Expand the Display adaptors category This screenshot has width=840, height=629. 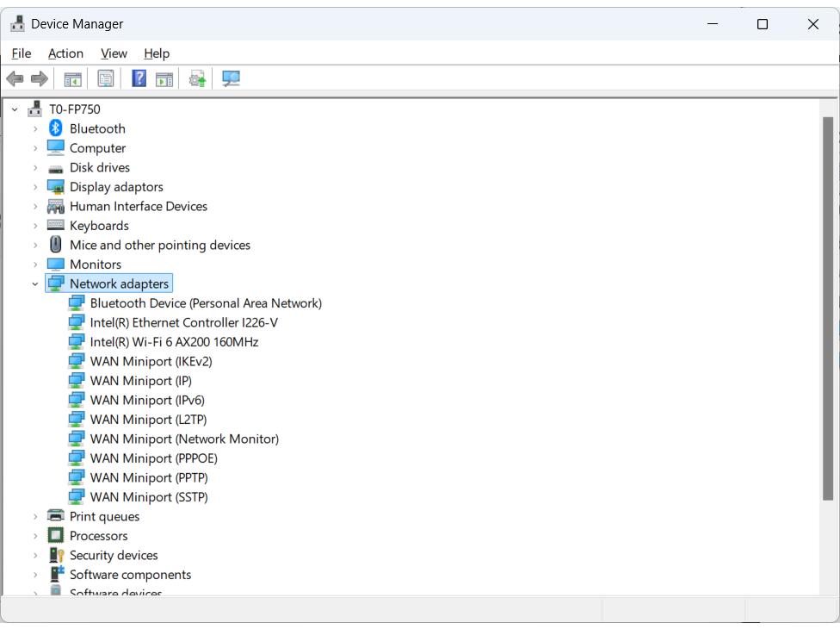(35, 187)
